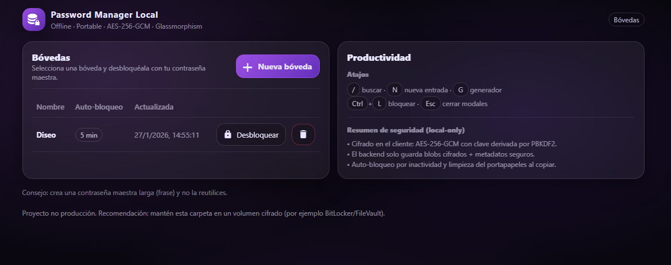Screen dimensions: 671x265
Task: Click the Password Manager Local logo icon
Action: pos(33,20)
